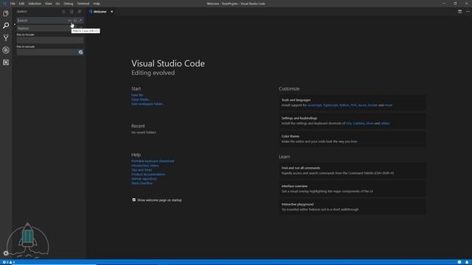Viewport: 472px width, 265px height.
Task: Open the Interface overview card
Action: [353, 188]
